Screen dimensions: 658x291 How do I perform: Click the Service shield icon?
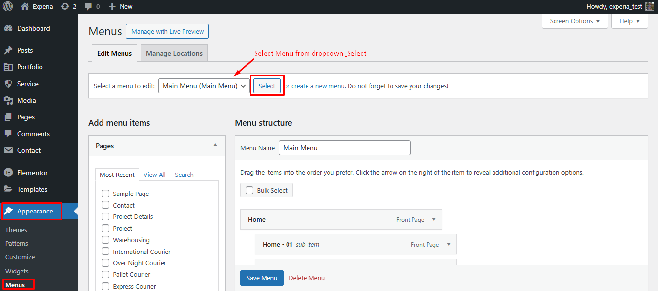point(8,84)
